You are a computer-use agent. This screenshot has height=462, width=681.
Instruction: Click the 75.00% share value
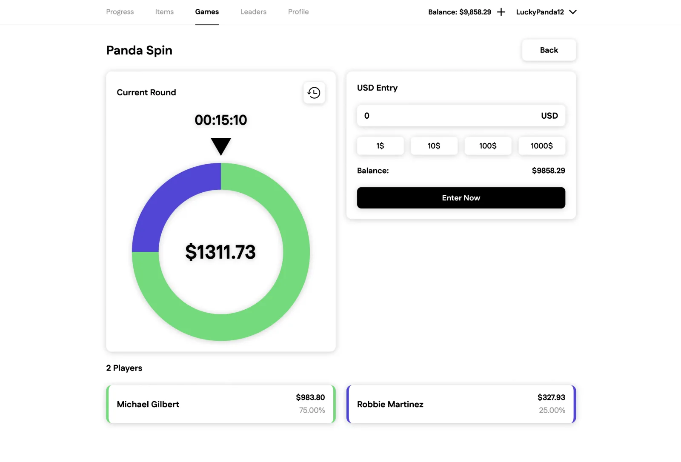(312, 410)
